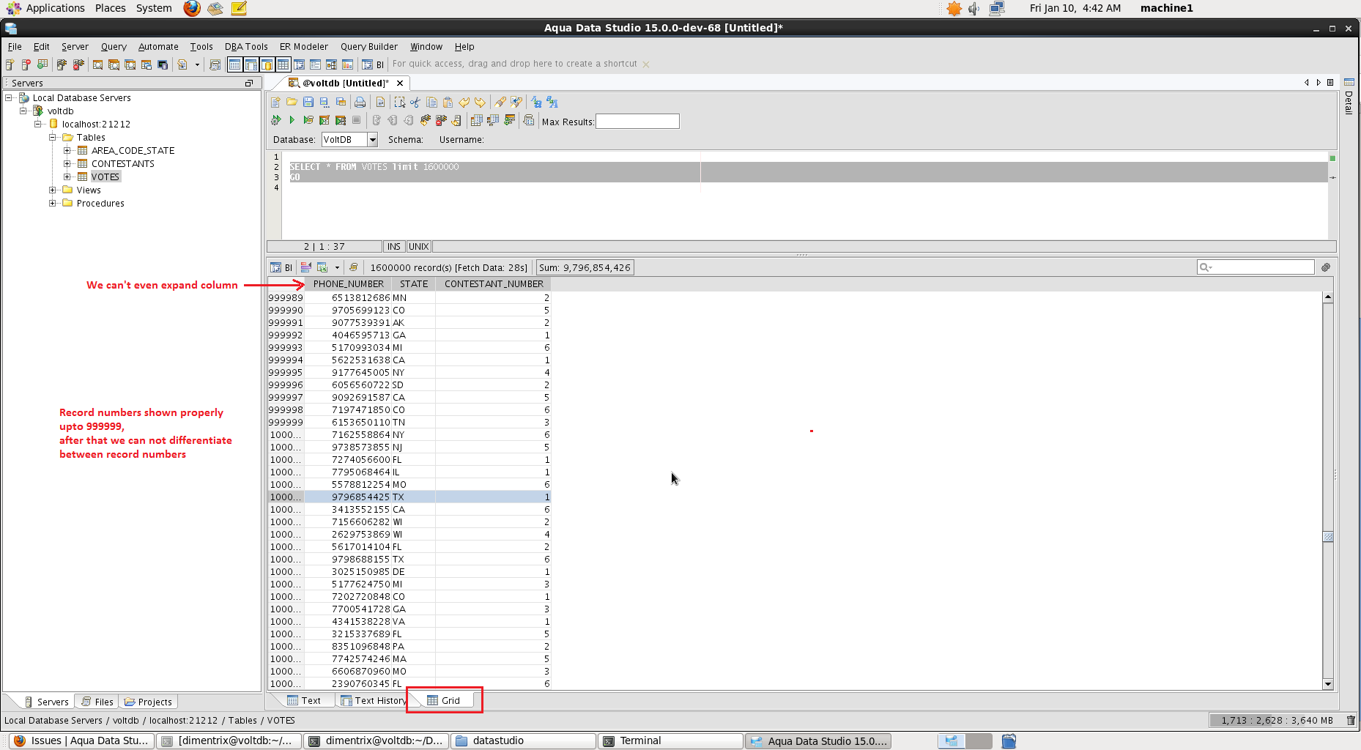Cut selected text with scissors icon
The image size is (1361, 750).
click(415, 103)
